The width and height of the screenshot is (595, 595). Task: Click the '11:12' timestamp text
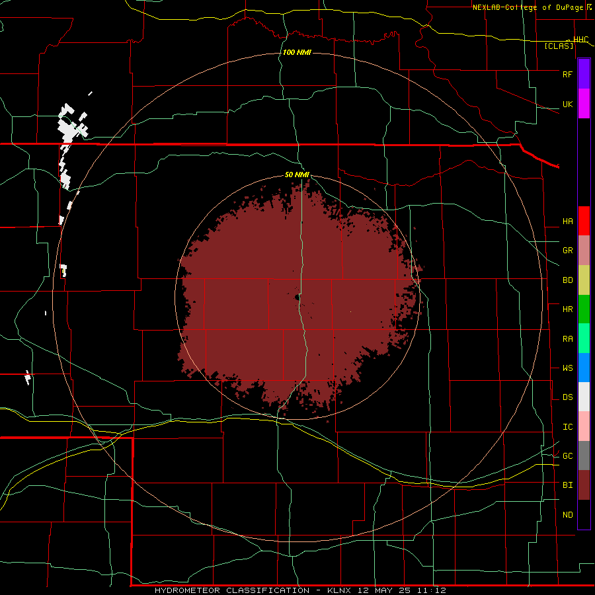(431, 590)
